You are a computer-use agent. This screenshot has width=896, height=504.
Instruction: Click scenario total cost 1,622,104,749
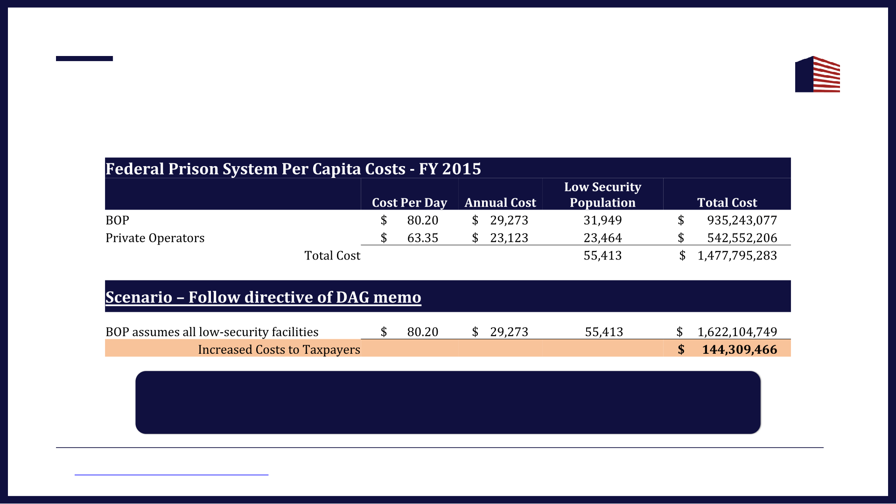pyautogui.click(x=737, y=332)
